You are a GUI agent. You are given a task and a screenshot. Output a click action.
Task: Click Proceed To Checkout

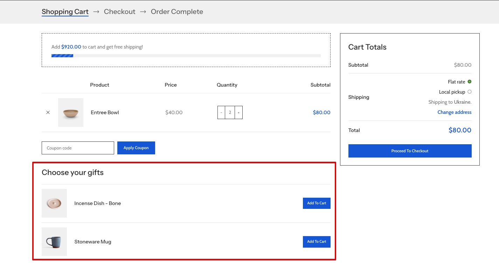tap(410, 151)
